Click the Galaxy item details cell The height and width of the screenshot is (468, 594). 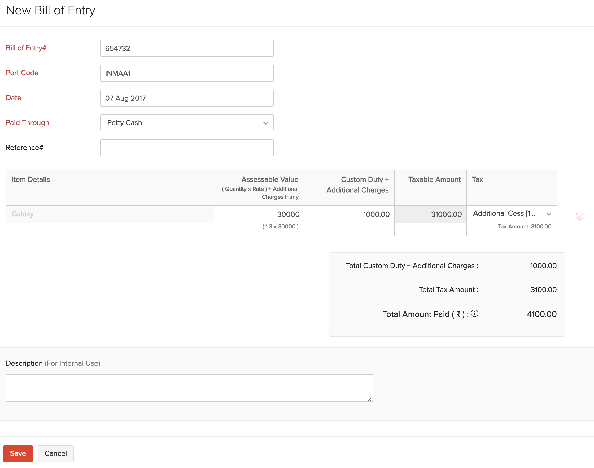[110, 214]
